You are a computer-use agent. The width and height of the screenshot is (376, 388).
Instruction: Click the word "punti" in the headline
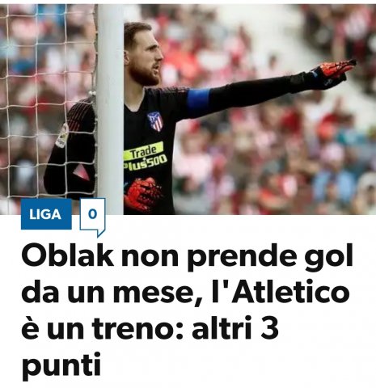pos(61,365)
